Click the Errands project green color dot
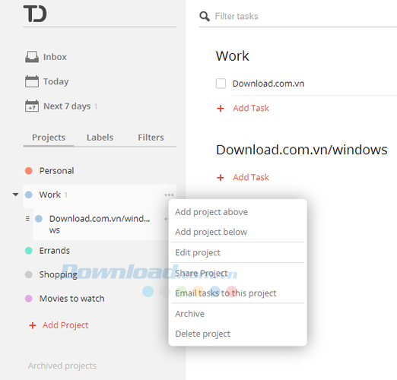The image size is (397, 380). tap(29, 251)
